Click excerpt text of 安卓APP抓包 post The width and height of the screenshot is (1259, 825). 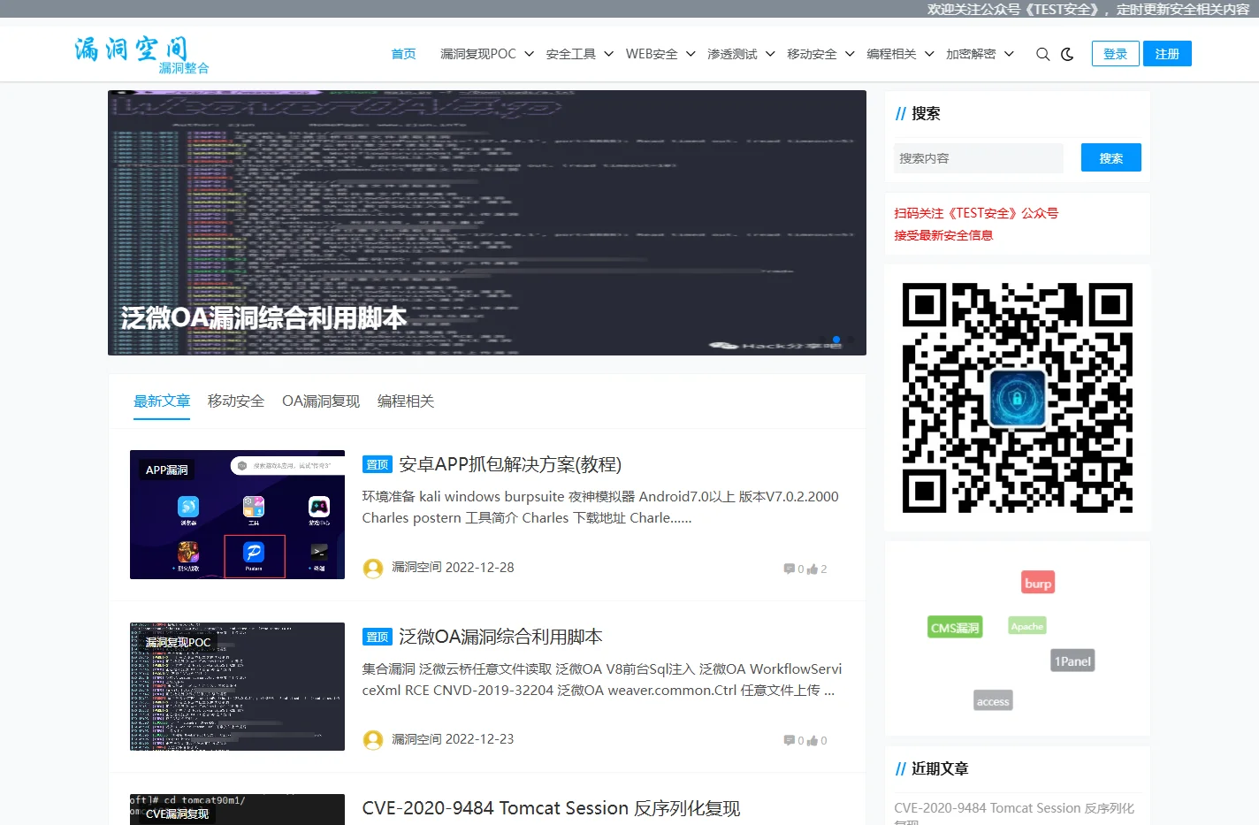[600, 507]
